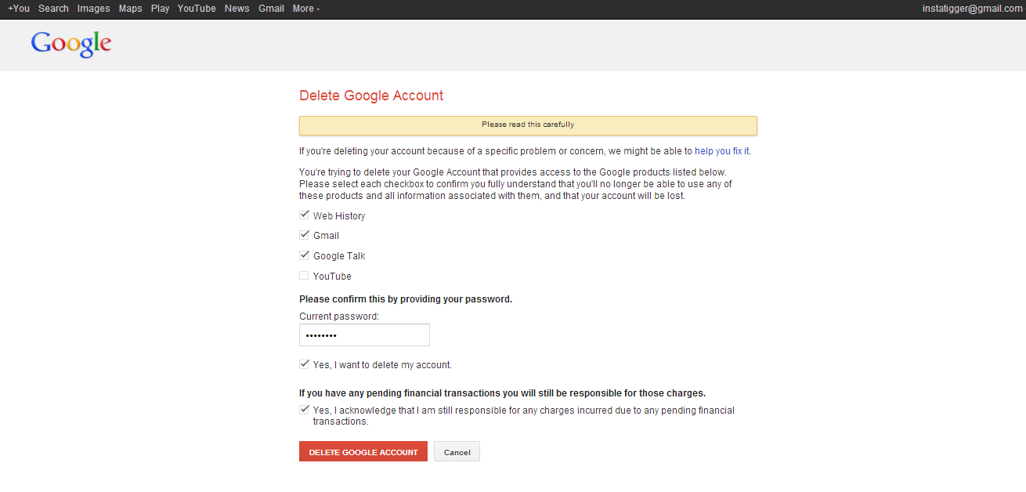The image size is (1026, 492).
Task: Open the instatigger@gmail.com account menu
Action: click(973, 9)
